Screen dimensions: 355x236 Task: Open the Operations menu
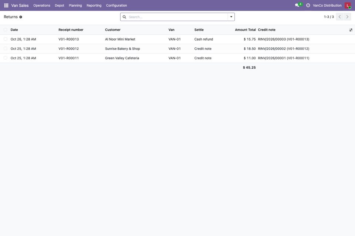click(42, 6)
